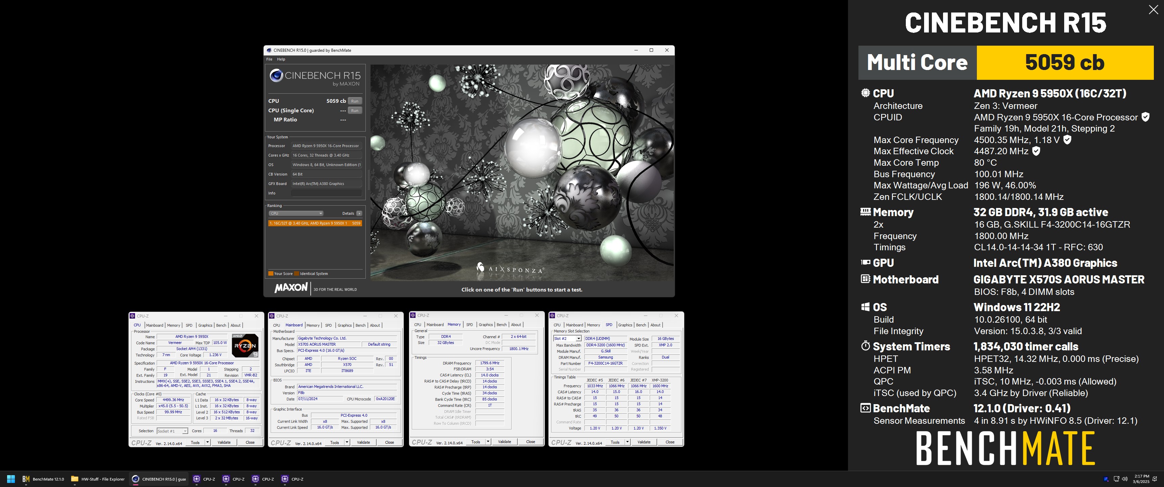
Task: Open the Ranking CPU dropdown in Cinebench
Action: click(x=296, y=213)
